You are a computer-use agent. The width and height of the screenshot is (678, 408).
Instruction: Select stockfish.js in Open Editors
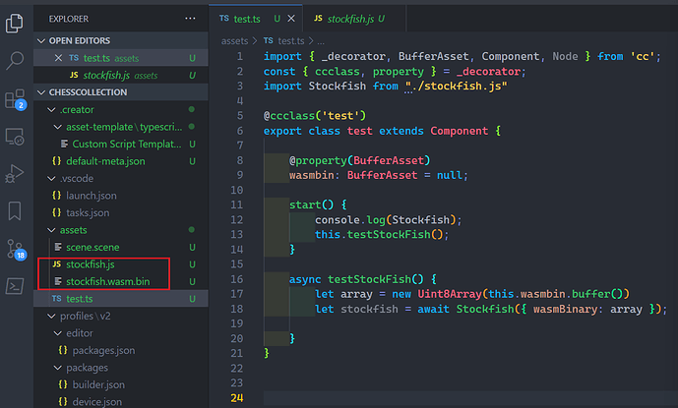121,75
